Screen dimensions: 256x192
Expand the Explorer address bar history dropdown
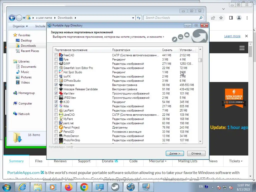point(133,18)
